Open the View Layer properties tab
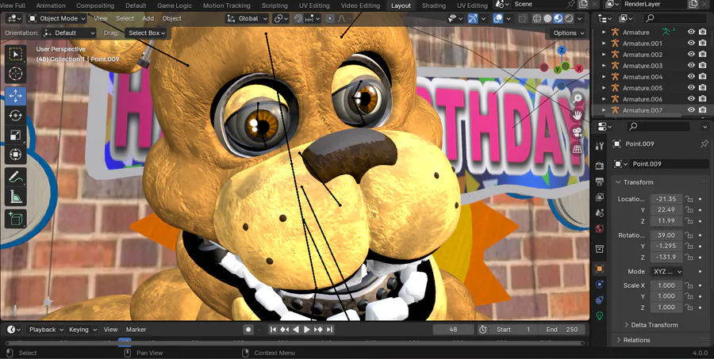This screenshot has width=714, height=359. coord(600,197)
